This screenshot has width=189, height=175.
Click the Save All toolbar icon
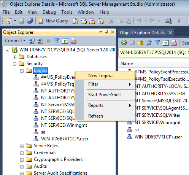point(30,21)
